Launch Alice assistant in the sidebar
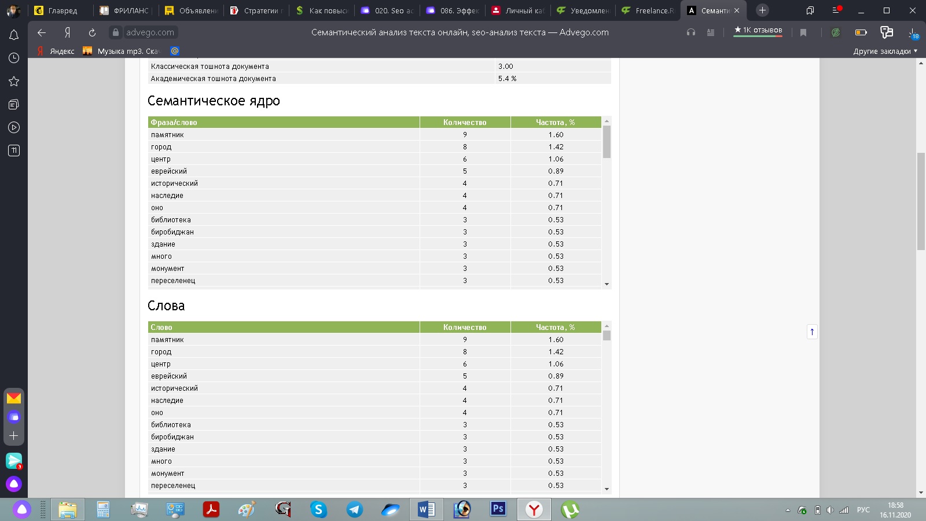Screen dimensions: 926x521 (14, 484)
